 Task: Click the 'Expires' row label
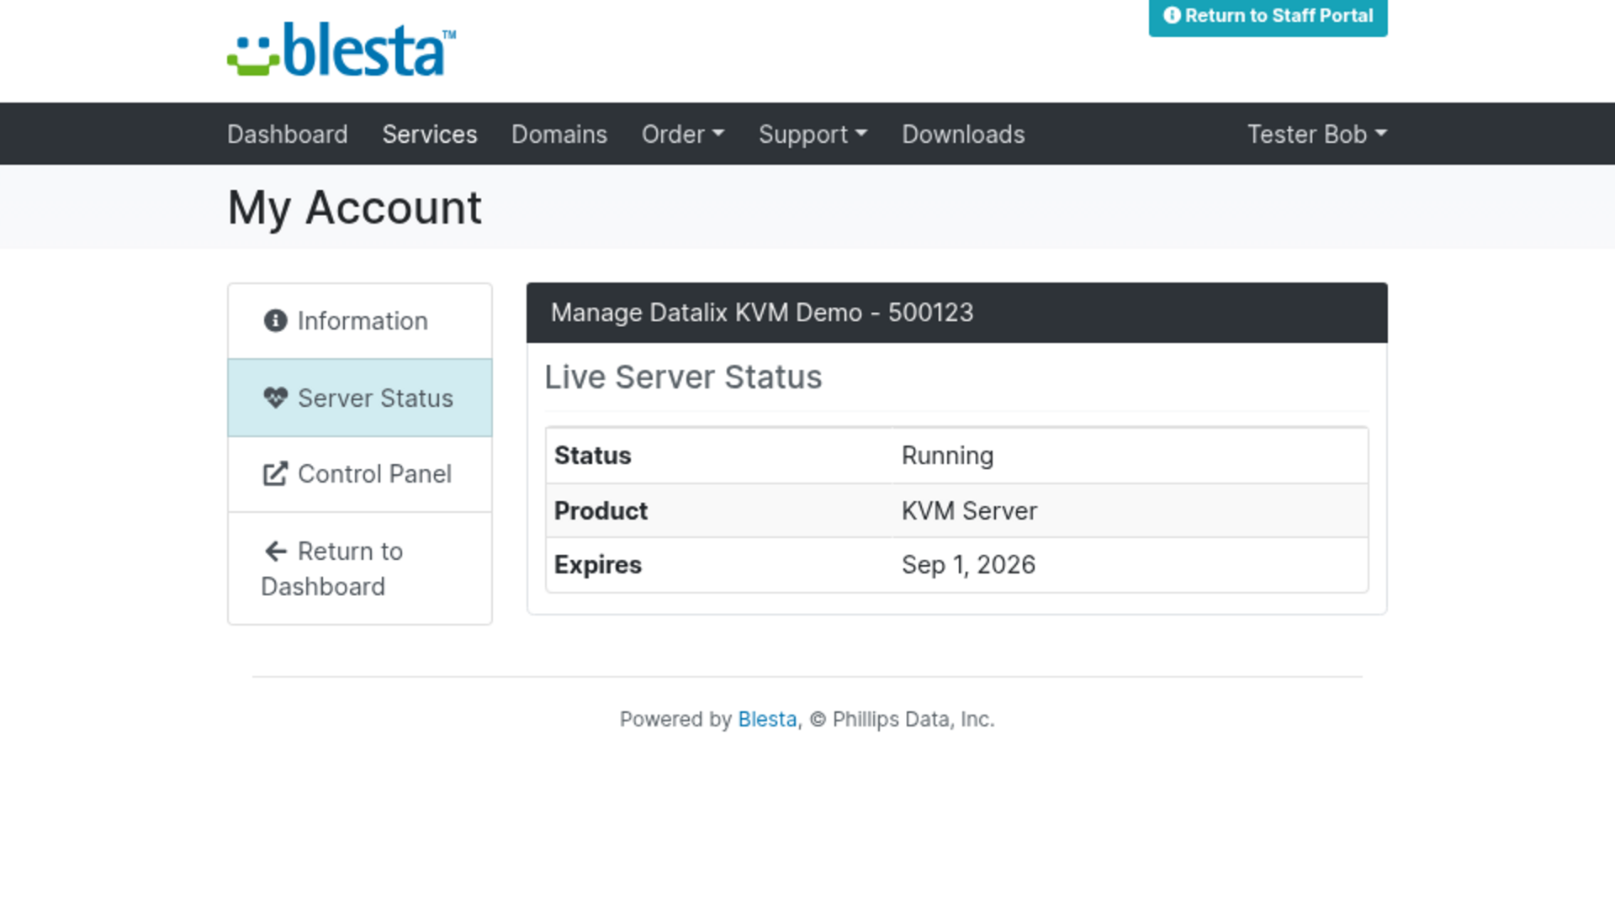[597, 565]
